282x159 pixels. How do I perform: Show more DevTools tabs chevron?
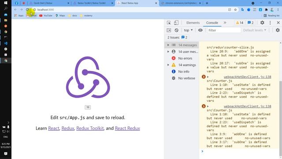[225, 23]
